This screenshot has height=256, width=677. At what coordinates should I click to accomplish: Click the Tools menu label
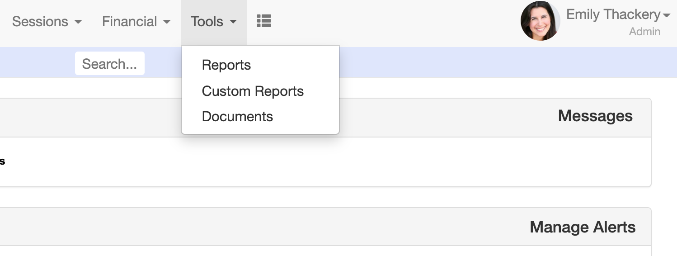(x=207, y=22)
